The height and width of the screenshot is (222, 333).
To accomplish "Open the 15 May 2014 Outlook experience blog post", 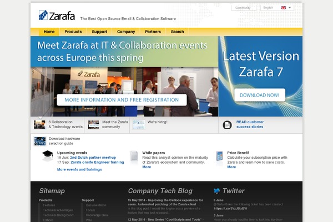I will (165, 202).
